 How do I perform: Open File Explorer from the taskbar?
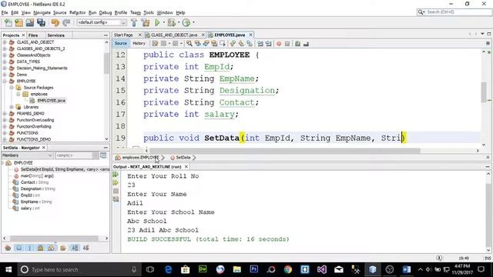click(x=236, y=269)
